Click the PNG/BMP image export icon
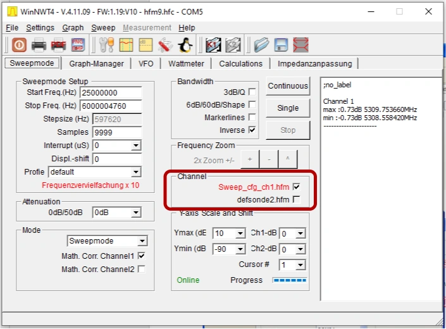446x329 pixels. pos(78,45)
